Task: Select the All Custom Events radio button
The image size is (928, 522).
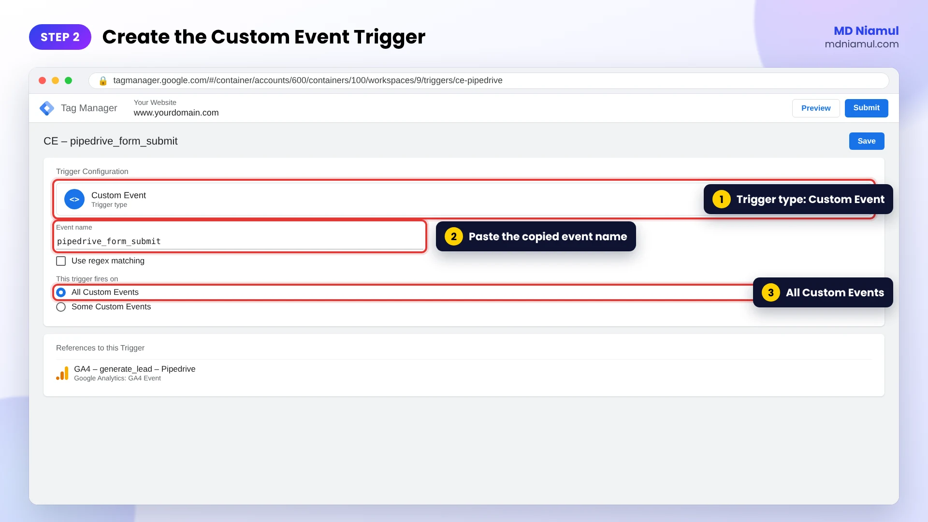Action: coord(61,292)
